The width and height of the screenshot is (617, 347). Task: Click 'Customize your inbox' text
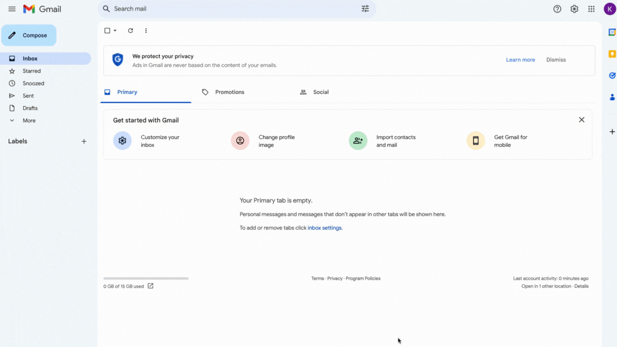pos(160,141)
